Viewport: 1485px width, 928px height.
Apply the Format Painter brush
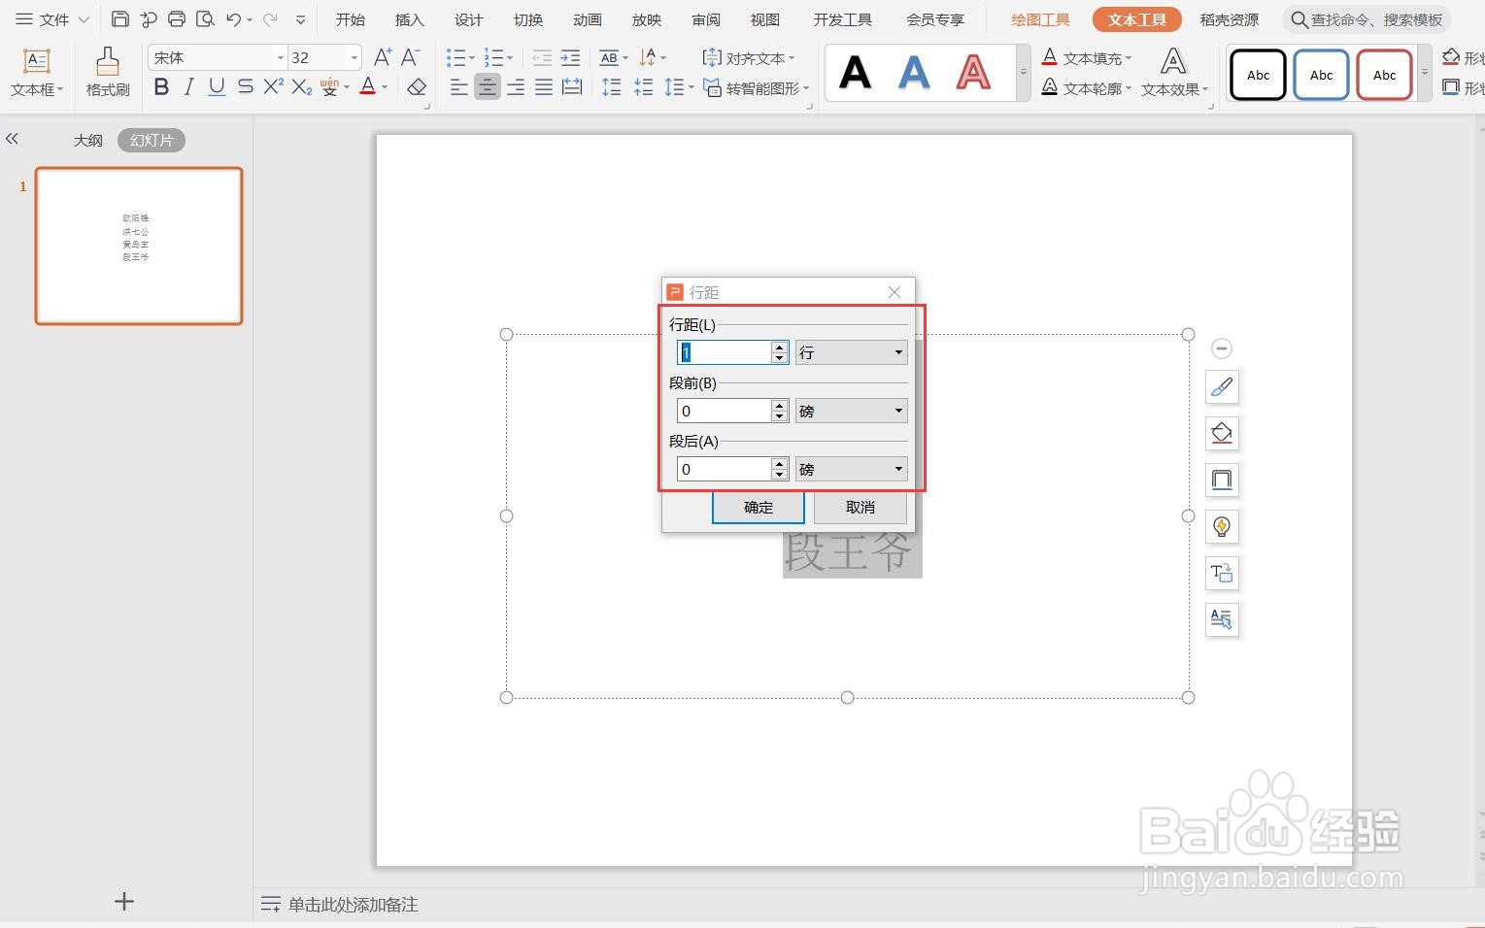click(107, 73)
